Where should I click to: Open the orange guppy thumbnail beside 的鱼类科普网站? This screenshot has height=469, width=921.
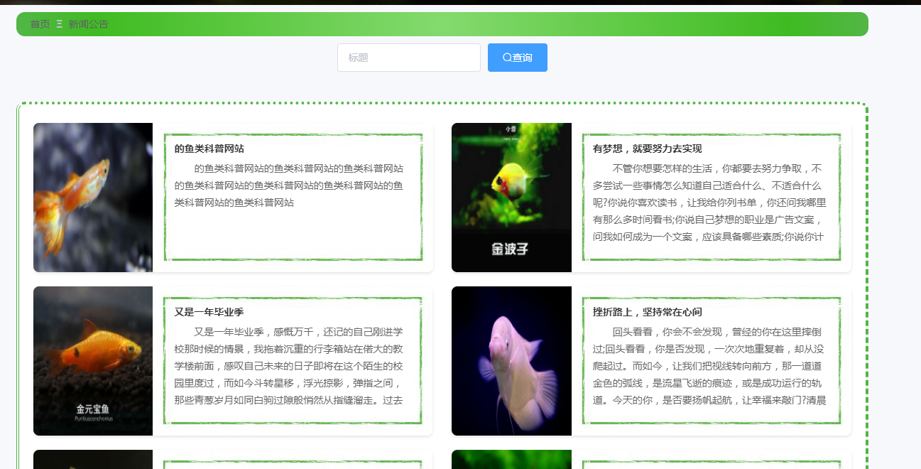click(93, 198)
